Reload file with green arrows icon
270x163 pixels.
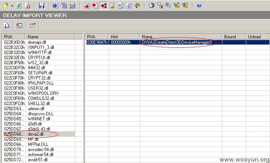point(19,6)
